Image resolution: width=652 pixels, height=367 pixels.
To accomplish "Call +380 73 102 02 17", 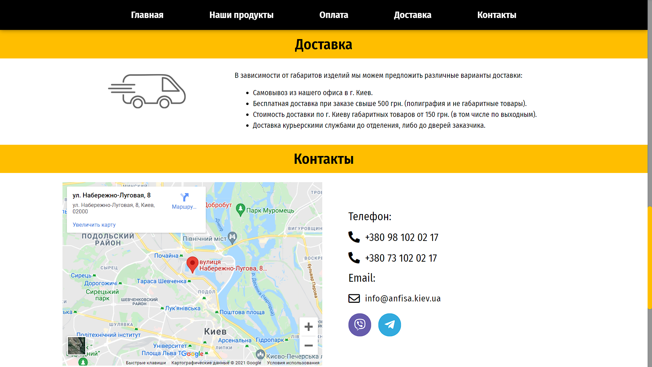I will [401, 258].
